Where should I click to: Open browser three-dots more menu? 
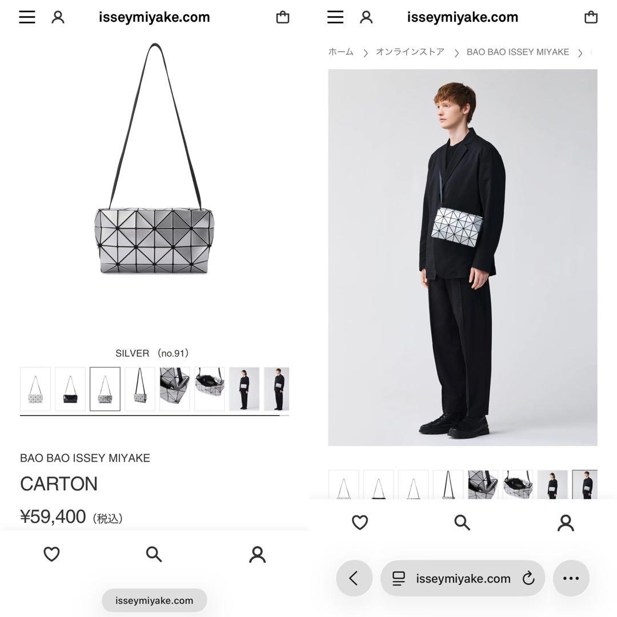(571, 578)
